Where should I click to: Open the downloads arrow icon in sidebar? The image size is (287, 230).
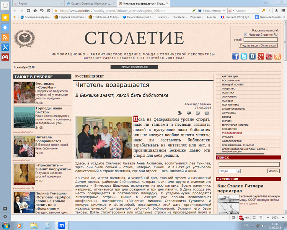tap(5, 28)
